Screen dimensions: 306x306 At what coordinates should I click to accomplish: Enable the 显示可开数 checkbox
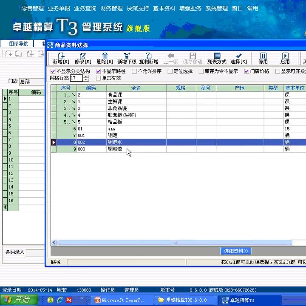(278, 71)
